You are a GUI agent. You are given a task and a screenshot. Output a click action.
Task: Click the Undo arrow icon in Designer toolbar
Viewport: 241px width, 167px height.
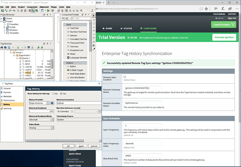[x=10, y=11]
